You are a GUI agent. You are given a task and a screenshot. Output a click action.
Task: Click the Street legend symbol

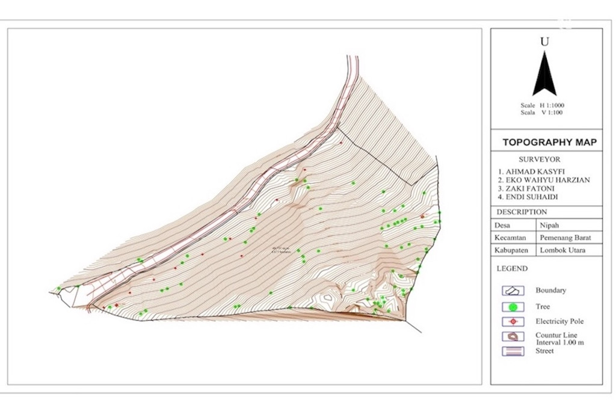tap(513, 351)
